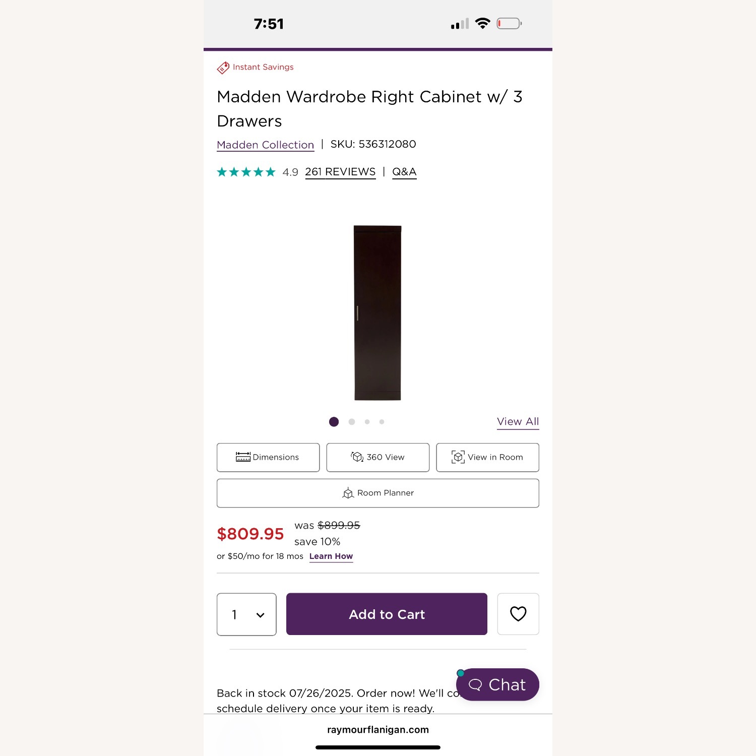
Task: Open the Room Planner
Action: tap(378, 493)
